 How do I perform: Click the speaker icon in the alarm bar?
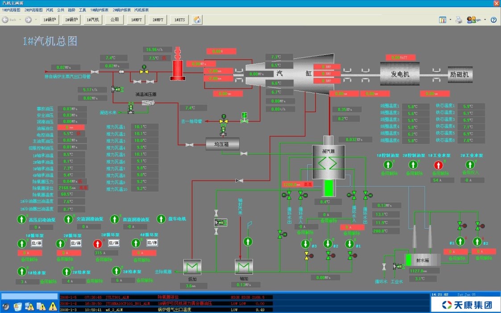point(6,306)
